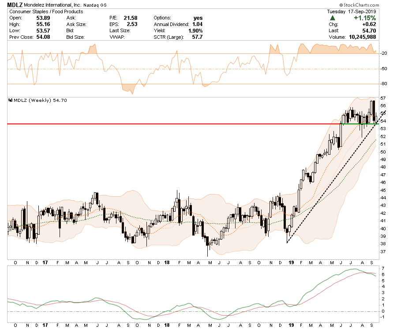Click the 18 year label on price chart axis
The width and height of the screenshot is (397, 329).
pos(167,263)
